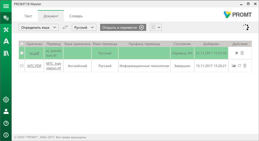Swap languages with the arrows icon
The width and height of the screenshot is (259, 141).
[x=65, y=27]
